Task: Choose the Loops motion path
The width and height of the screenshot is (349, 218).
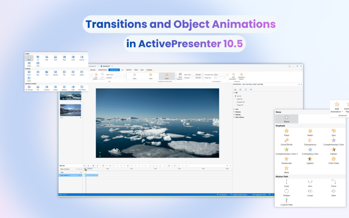Action: 310,193
